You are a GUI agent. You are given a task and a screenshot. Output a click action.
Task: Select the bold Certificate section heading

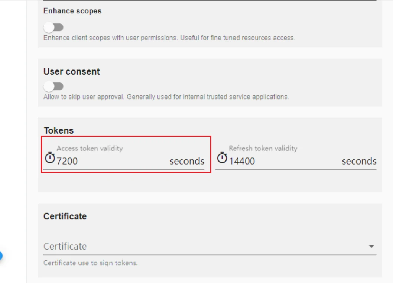[x=65, y=216]
